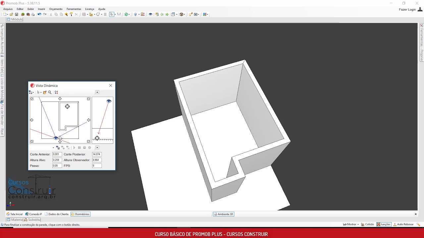Click the 3D box icon in toolbar

click(x=182, y=14)
